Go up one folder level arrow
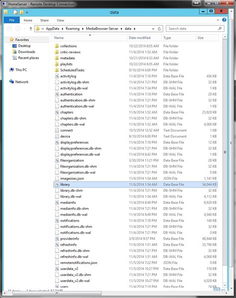The height and width of the screenshot is (298, 236). (31, 28)
